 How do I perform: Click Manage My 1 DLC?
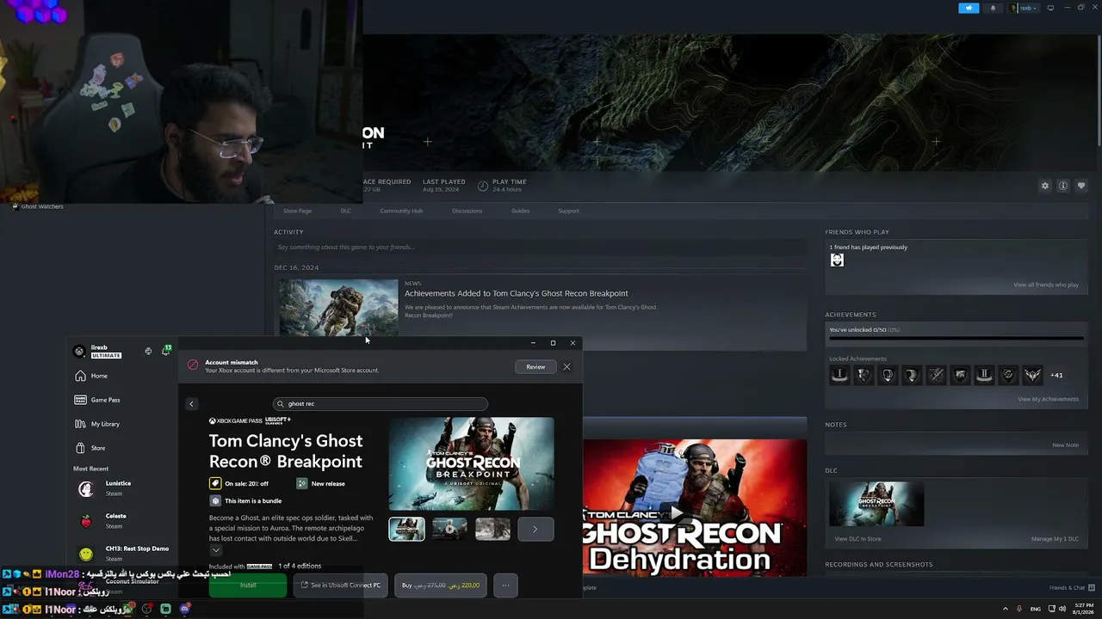click(x=1055, y=539)
